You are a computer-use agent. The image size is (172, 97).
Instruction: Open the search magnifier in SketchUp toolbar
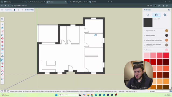pyautogui.click(x=2, y=19)
